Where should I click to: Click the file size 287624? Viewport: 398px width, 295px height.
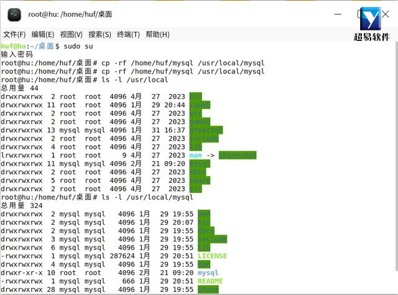(123, 256)
